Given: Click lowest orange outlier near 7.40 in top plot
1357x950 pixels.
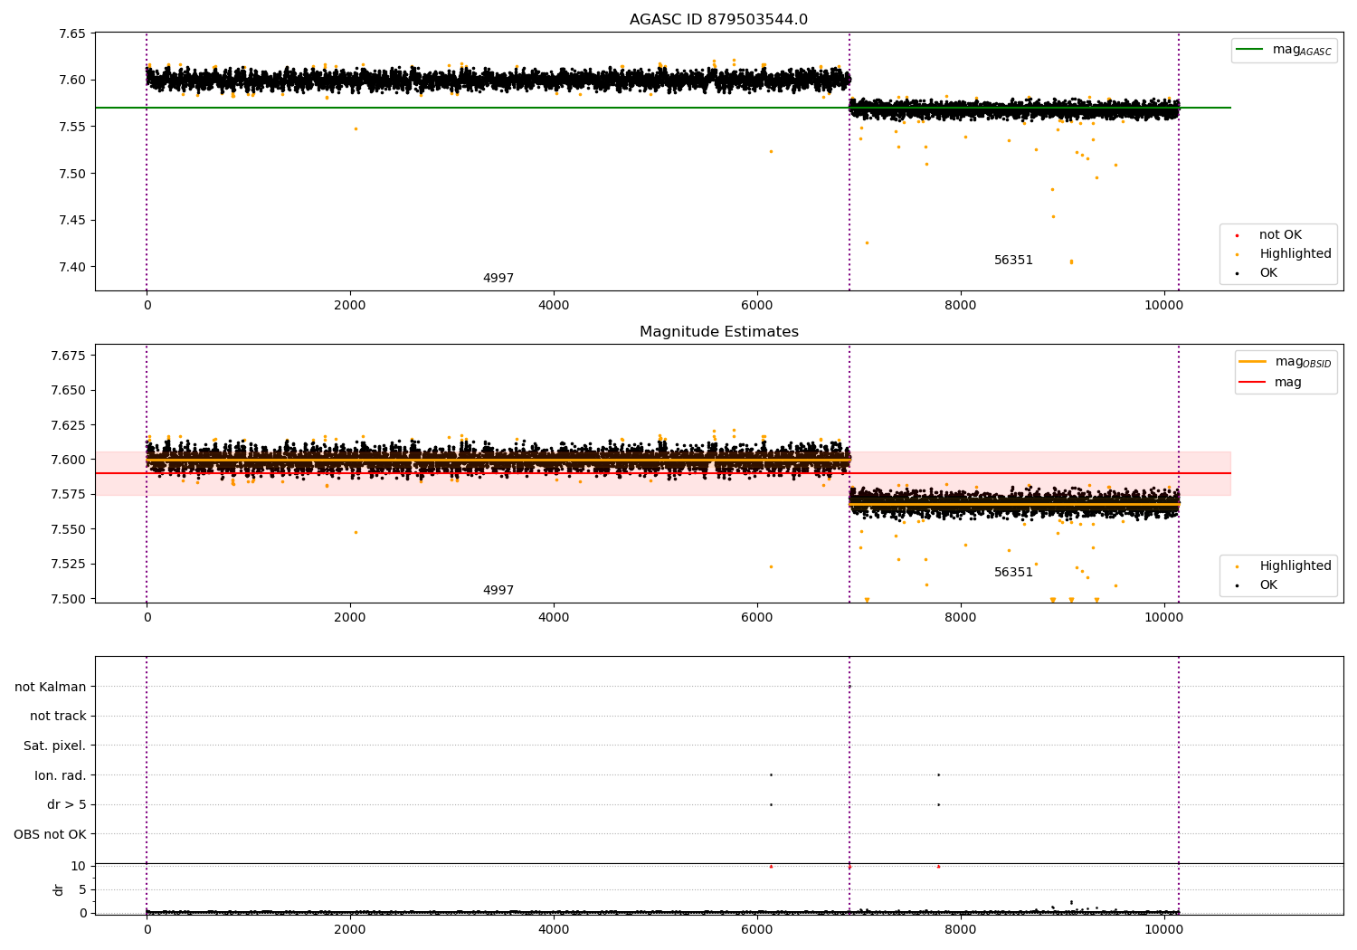Looking at the screenshot, I should (1071, 262).
